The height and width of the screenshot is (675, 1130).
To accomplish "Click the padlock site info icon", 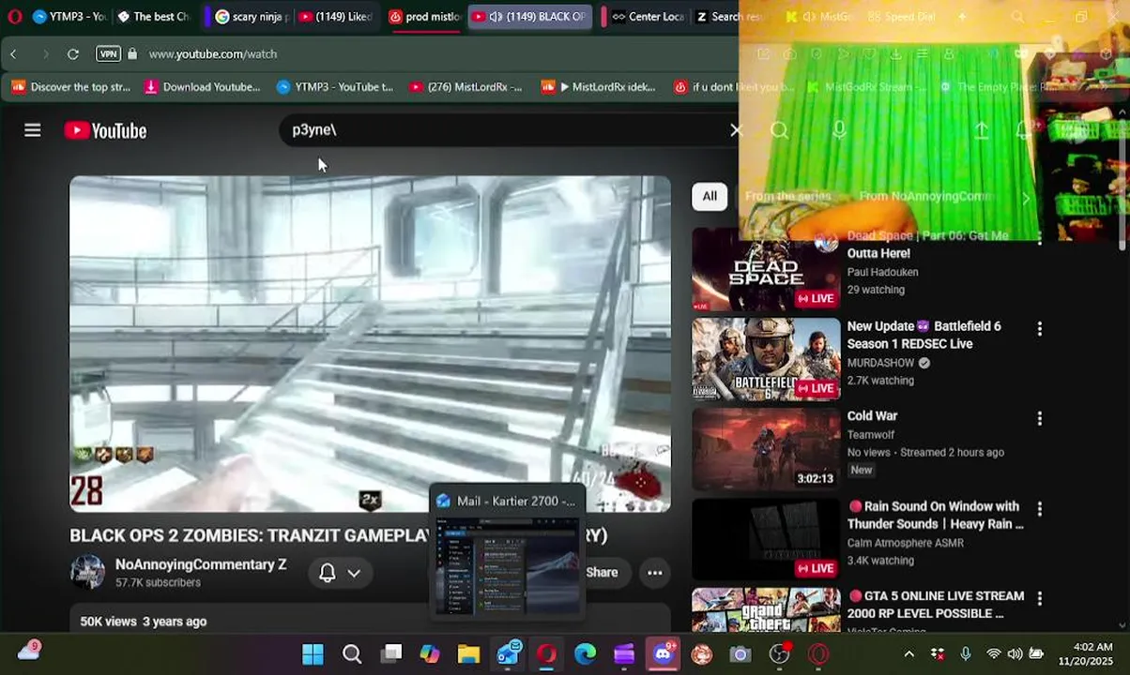I will point(132,54).
